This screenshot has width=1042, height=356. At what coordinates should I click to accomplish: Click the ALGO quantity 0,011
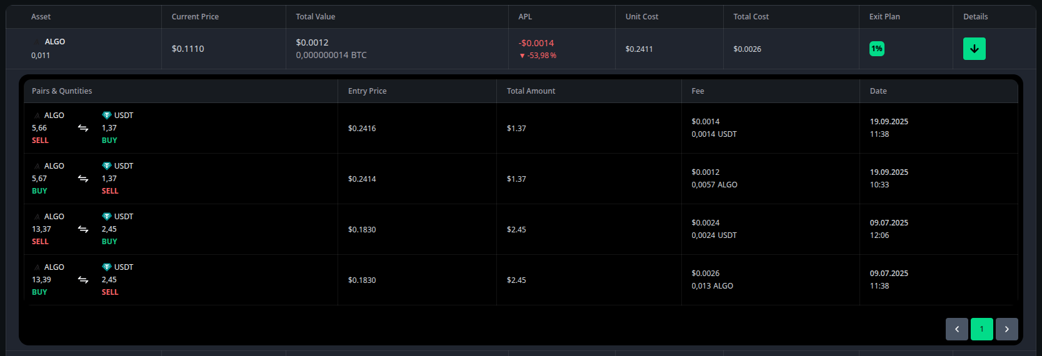pos(41,56)
